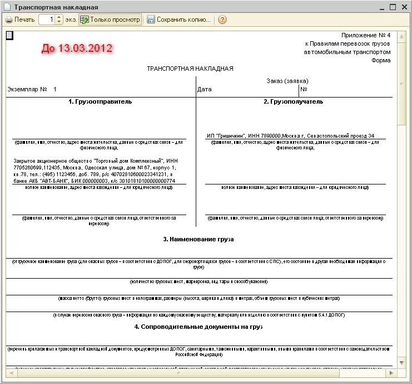Click the horizontal scrollbar left arrow

pos(11,373)
